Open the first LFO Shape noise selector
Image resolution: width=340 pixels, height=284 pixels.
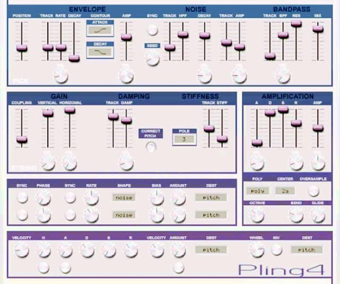coord(124,197)
